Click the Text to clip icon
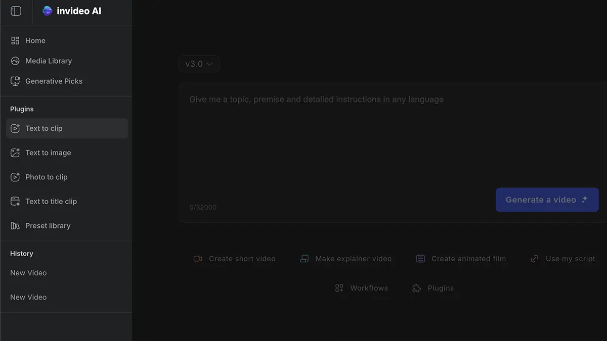607x341 pixels. pyautogui.click(x=15, y=128)
